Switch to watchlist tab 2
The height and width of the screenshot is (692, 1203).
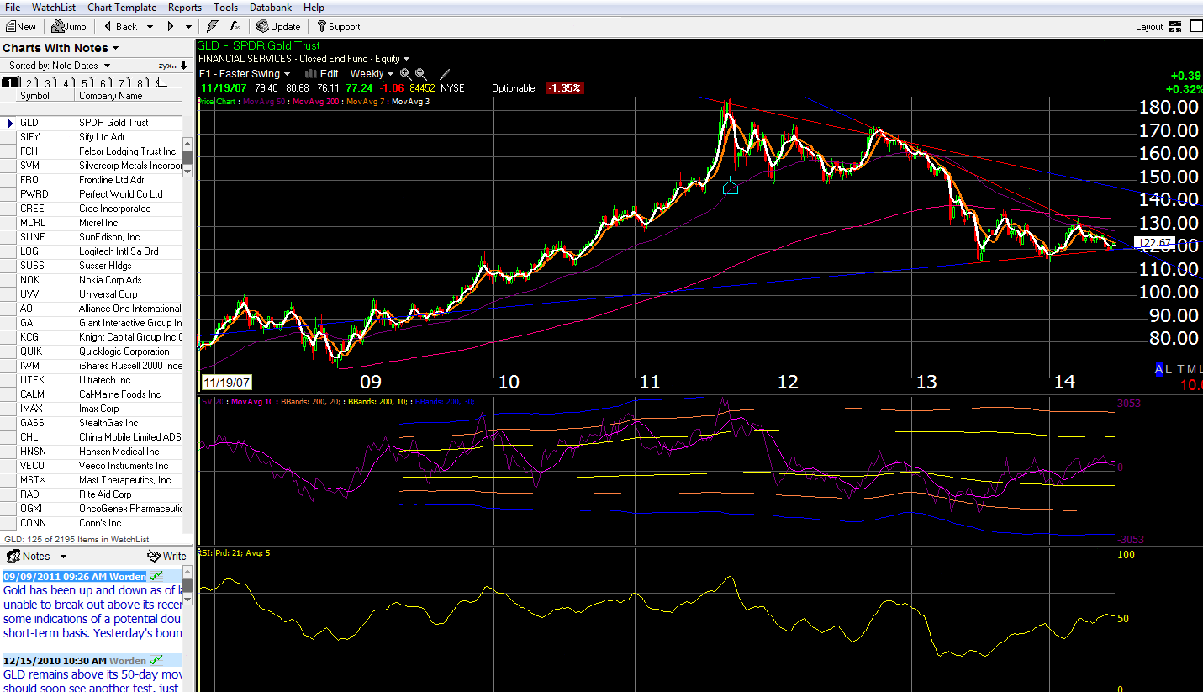click(29, 82)
